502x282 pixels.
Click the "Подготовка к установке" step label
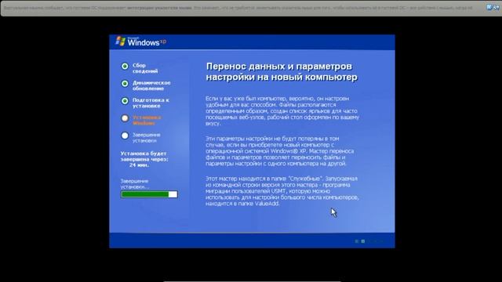[x=151, y=103]
